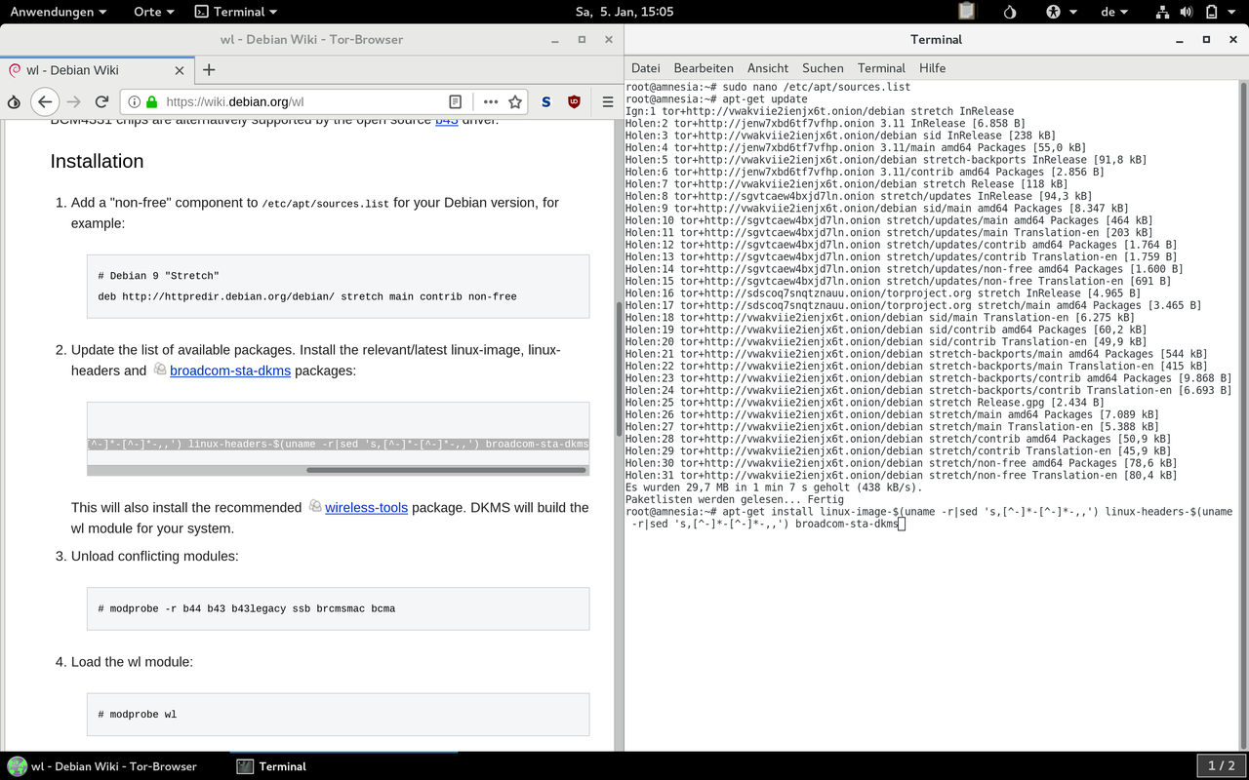Click the workspace switcher '1 / 2'

coord(1222,766)
